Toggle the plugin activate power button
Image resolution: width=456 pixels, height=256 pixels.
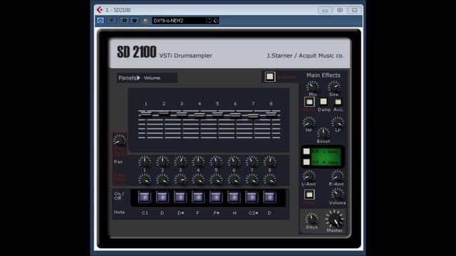point(100,21)
